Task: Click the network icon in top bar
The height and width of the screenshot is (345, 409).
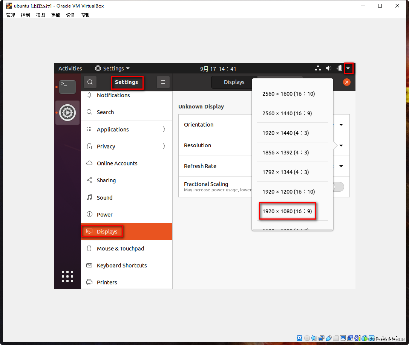Action: pos(318,68)
